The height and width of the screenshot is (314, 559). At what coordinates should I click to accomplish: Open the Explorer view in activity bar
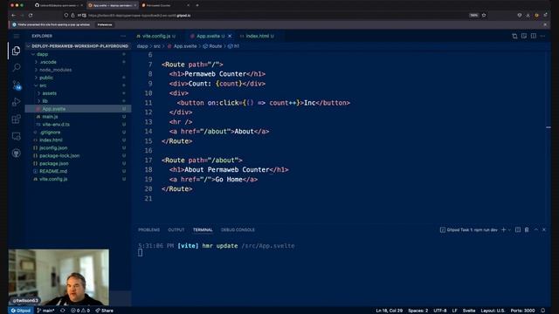pos(16,51)
